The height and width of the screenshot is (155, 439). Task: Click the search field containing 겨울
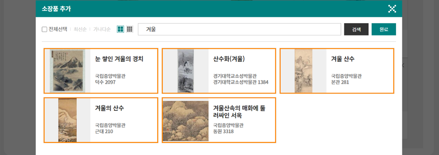click(x=239, y=29)
